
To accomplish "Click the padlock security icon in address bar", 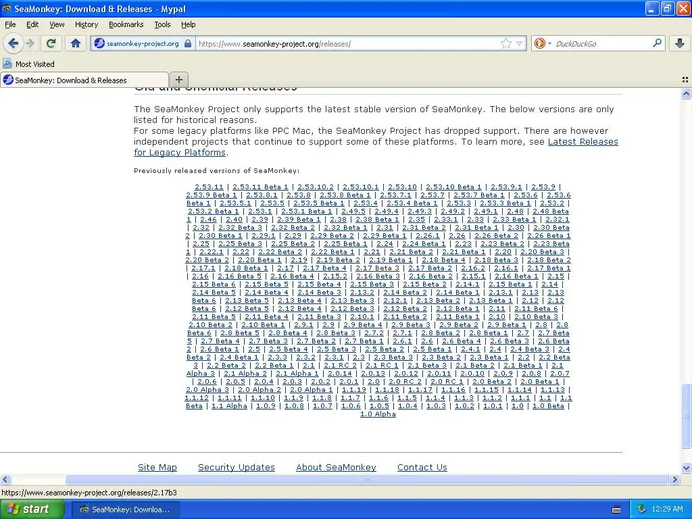I will coord(188,44).
